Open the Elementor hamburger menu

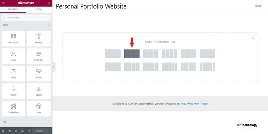3,3
